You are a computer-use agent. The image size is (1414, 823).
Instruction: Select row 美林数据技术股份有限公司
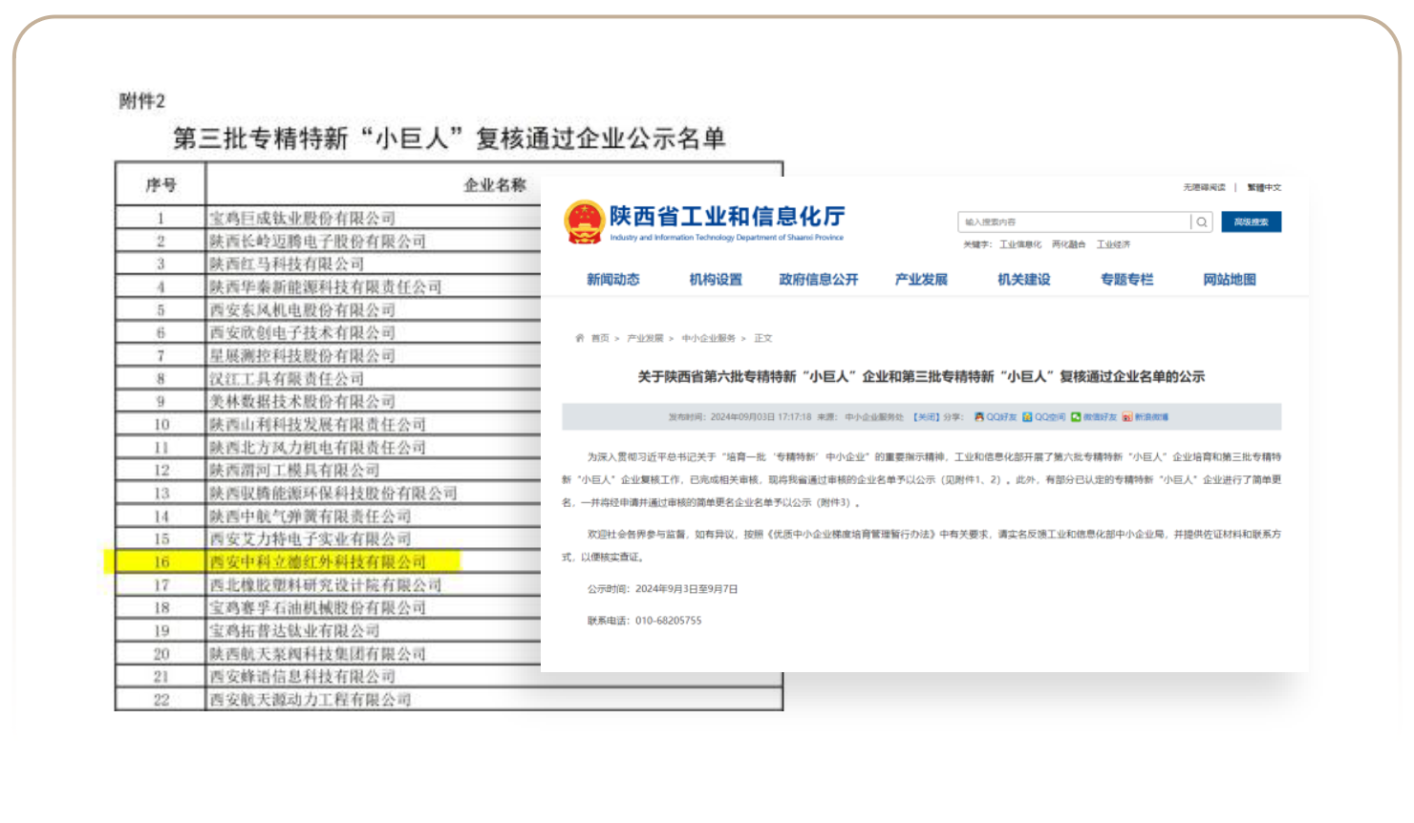(302, 402)
